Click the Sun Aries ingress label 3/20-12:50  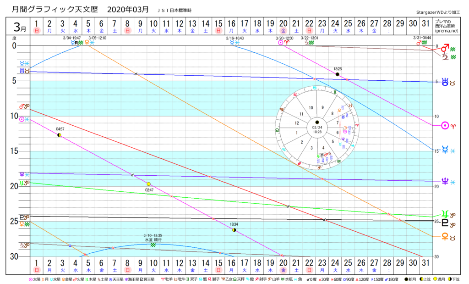click(x=284, y=38)
